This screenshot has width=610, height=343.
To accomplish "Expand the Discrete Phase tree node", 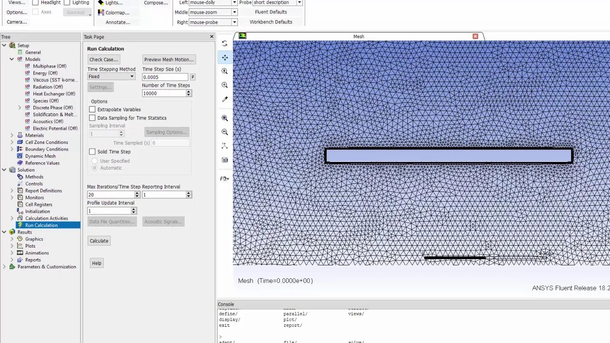I will [x=20, y=108].
